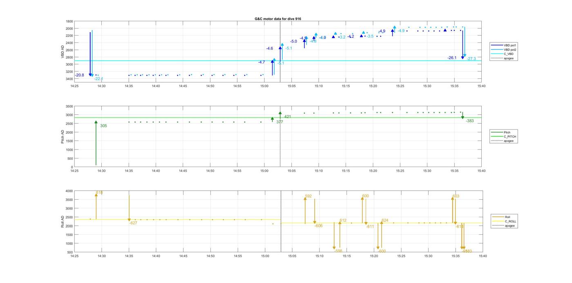The height and width of the screenshot is (283, 572).
Task: Click the '-4.5' VBD data label
Action: coord(303,38)
